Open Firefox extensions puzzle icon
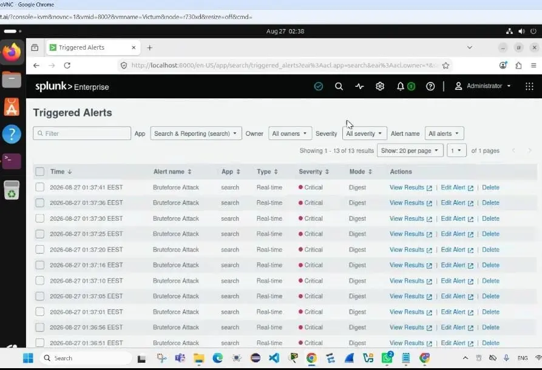Screen dimensions: 542x370 [518, 66]
